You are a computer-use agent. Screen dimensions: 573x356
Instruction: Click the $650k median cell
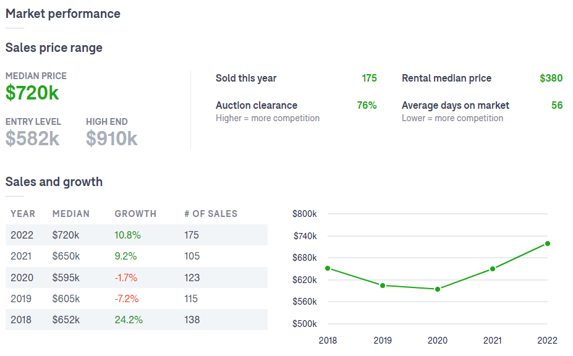pyautogui.click(x=66, y=256)
